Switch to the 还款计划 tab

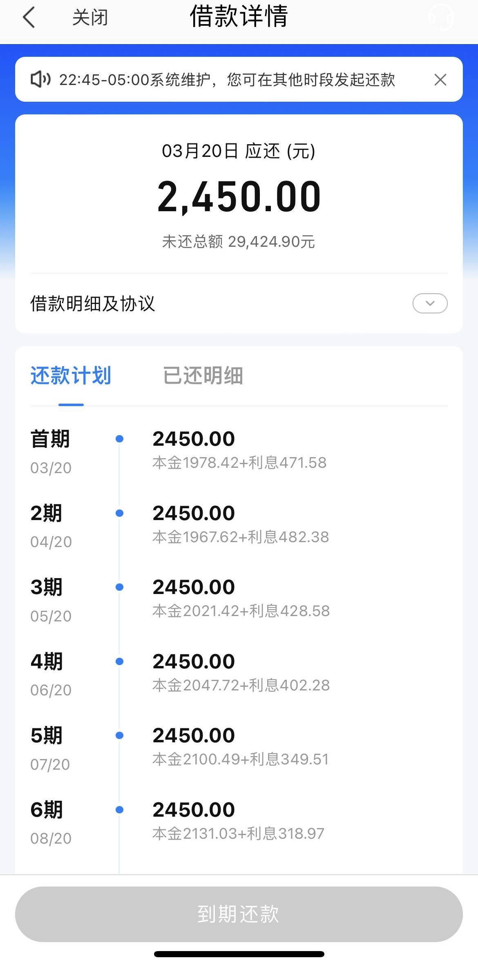pos(71,375)
